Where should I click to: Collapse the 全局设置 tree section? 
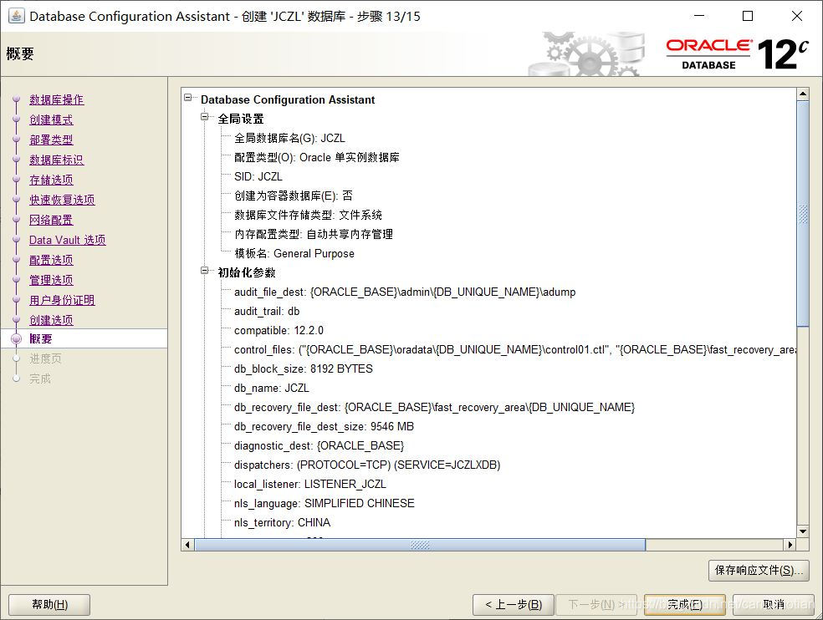click(x=205, y=117)
